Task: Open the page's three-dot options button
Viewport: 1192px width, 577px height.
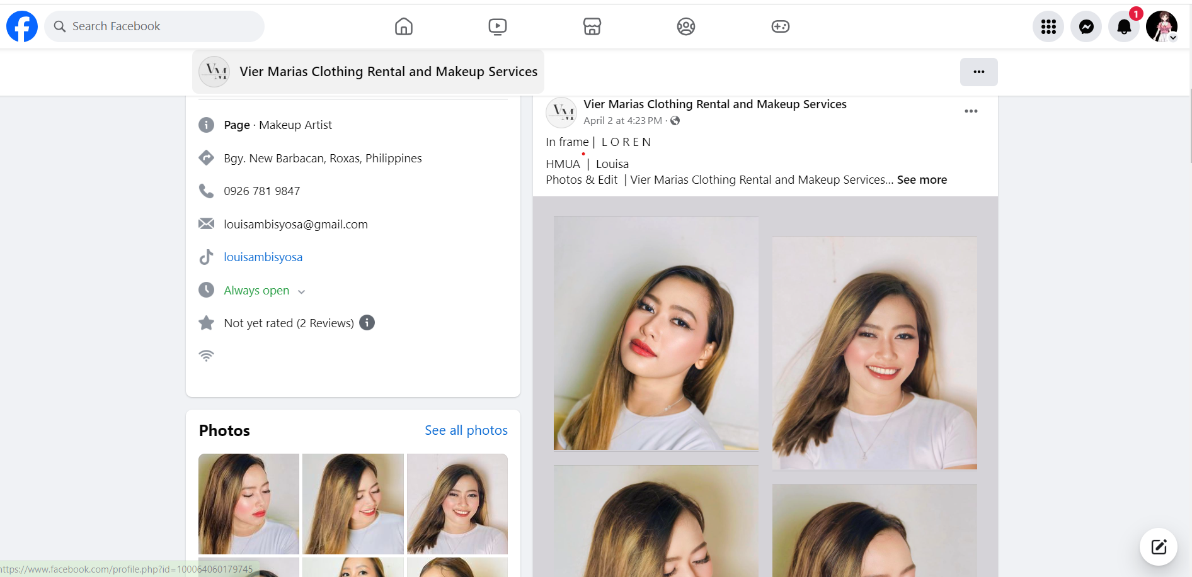Action: 978,72
